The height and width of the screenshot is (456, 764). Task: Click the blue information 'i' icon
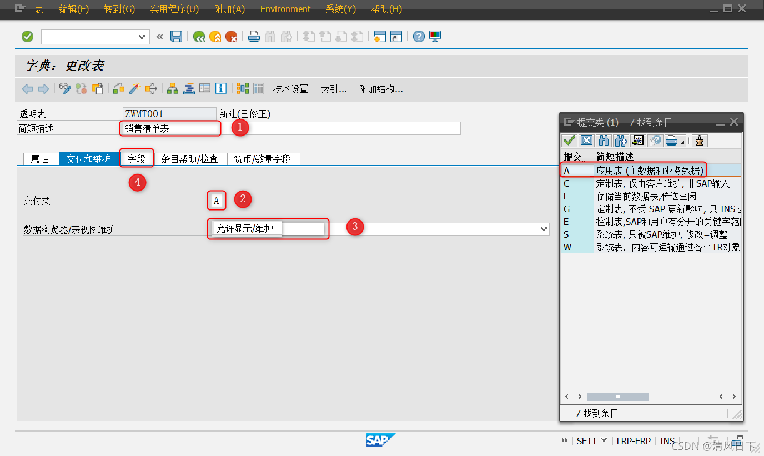pos(221,88)
